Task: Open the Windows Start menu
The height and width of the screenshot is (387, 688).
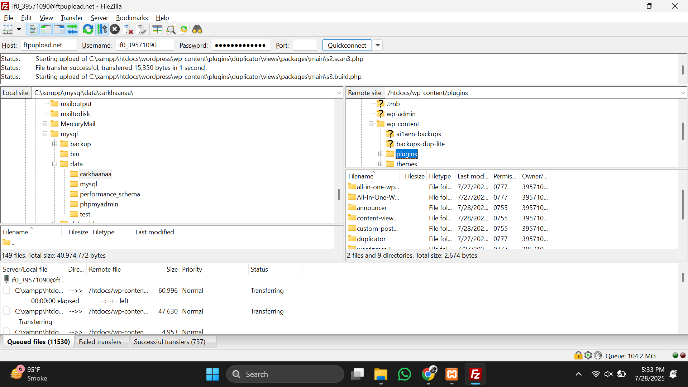Action: tap(212, 374)
